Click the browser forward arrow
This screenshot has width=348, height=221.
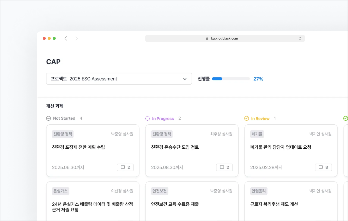click(76, 38)
